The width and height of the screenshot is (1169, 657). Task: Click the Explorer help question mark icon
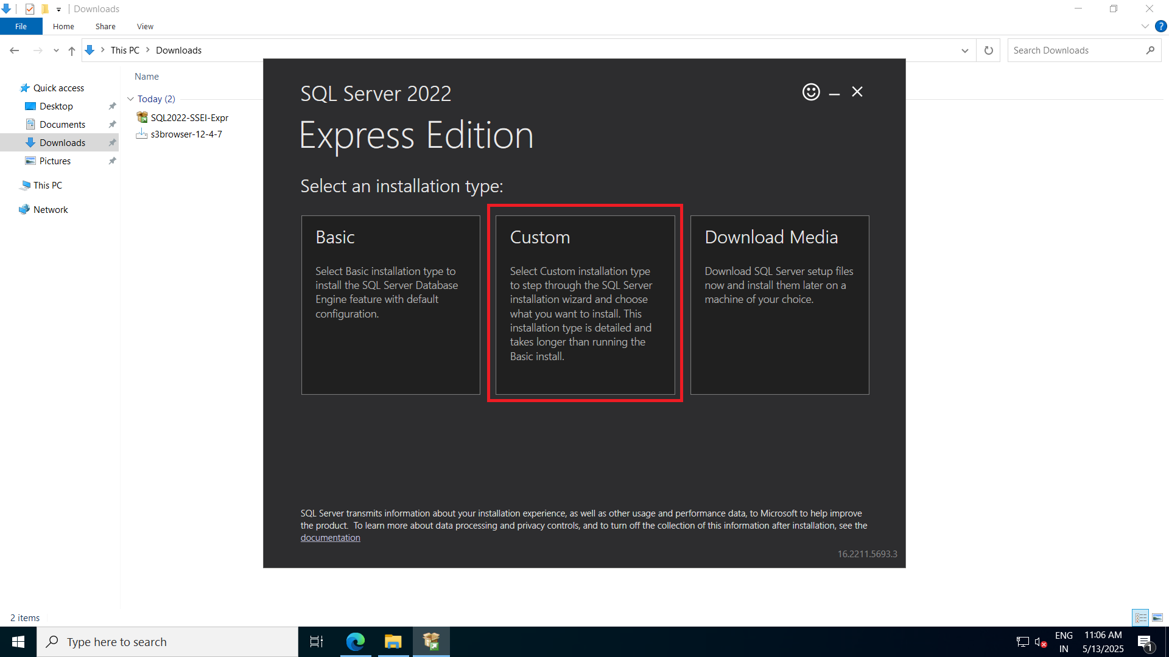tap(1161, 26)
